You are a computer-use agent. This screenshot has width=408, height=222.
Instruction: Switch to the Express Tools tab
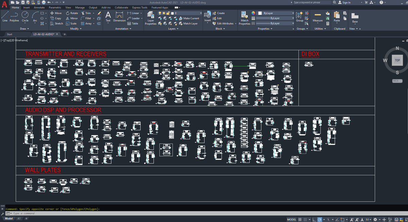coord(140,7)
